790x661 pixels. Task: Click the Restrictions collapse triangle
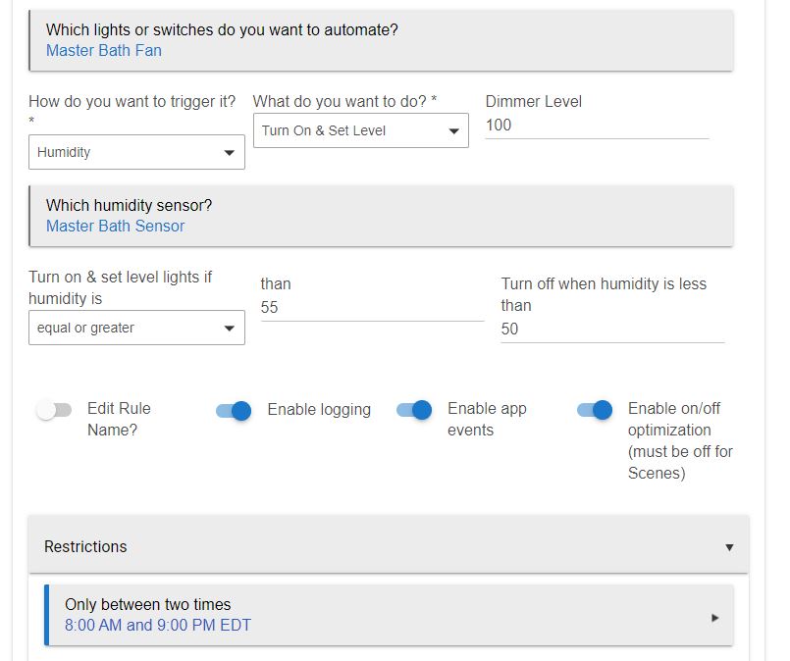pyautogui.click(x=729, y=547)
